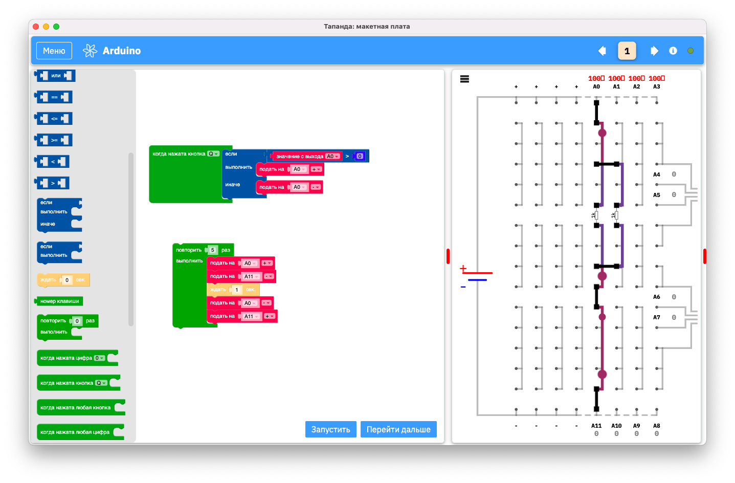
Task: Click wait seconds field with value 1
Action: pos(237,290)
